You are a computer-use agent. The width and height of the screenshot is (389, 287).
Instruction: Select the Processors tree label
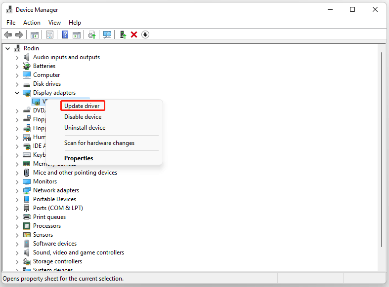[x=47, y=226]
